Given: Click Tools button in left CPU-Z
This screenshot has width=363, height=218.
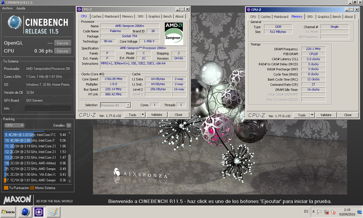Looking at the screenshot, I should 132,115.
